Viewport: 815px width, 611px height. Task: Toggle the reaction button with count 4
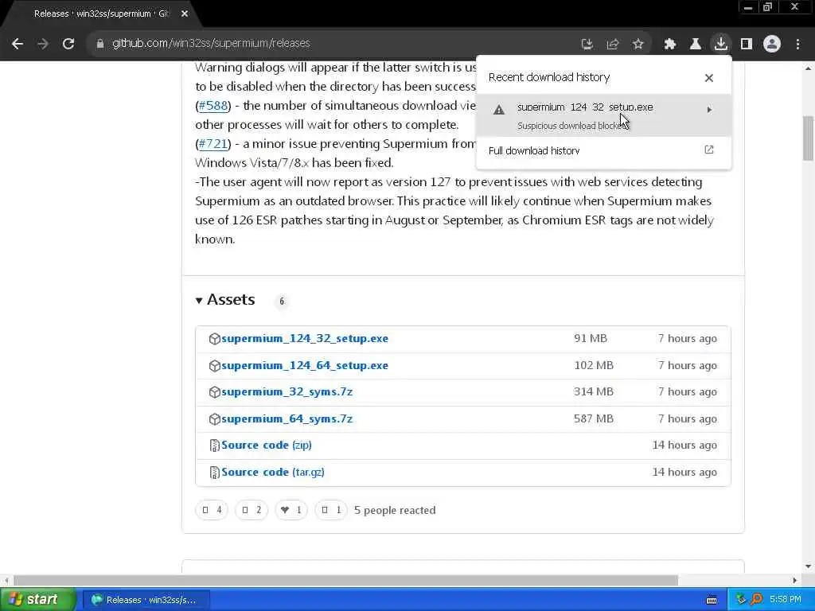[x=212, y=510]
